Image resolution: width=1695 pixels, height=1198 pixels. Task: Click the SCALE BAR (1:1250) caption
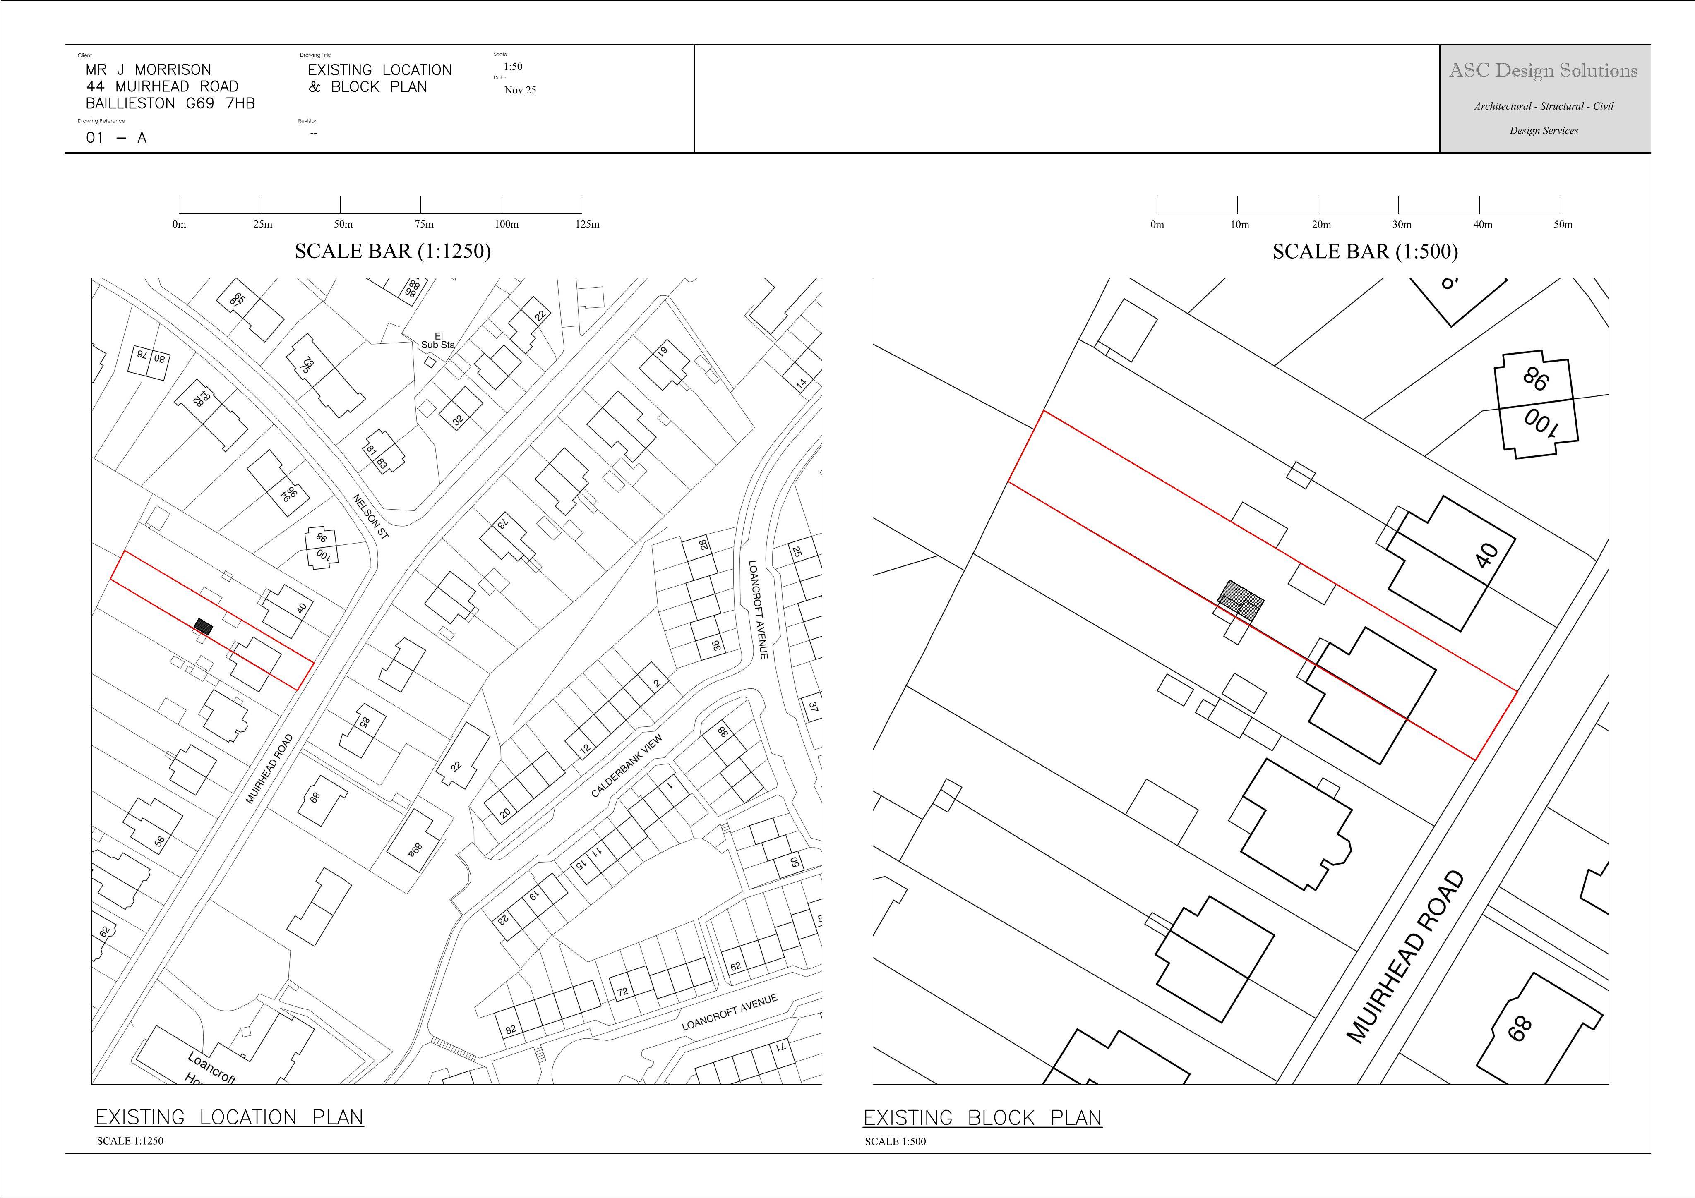tap(393, 252)
